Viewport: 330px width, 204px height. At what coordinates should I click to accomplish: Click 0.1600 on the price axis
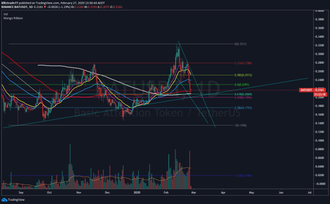coord(319,114)
